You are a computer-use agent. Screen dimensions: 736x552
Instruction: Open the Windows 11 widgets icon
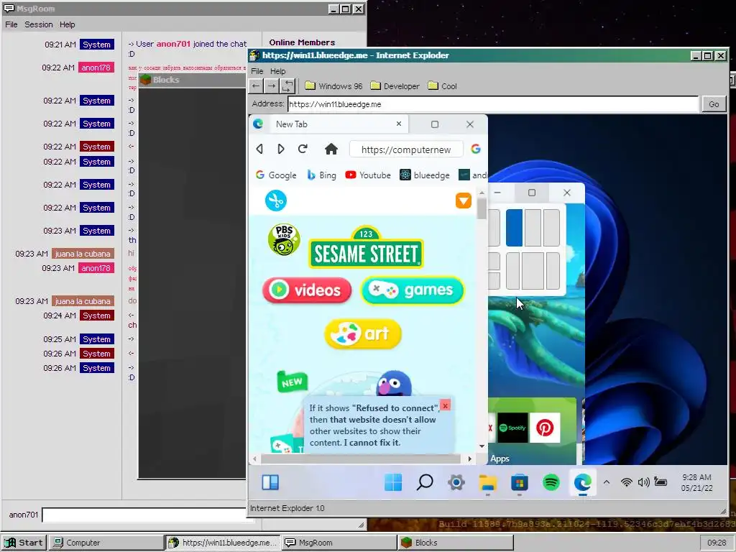tap(270, 482)
